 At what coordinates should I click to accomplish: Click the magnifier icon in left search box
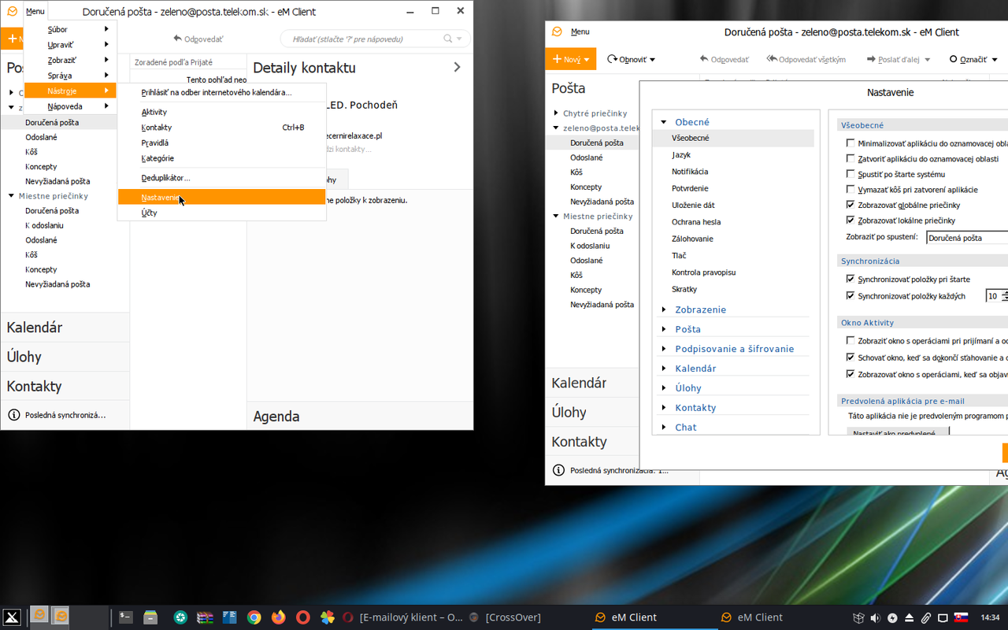tap(448, 39)
